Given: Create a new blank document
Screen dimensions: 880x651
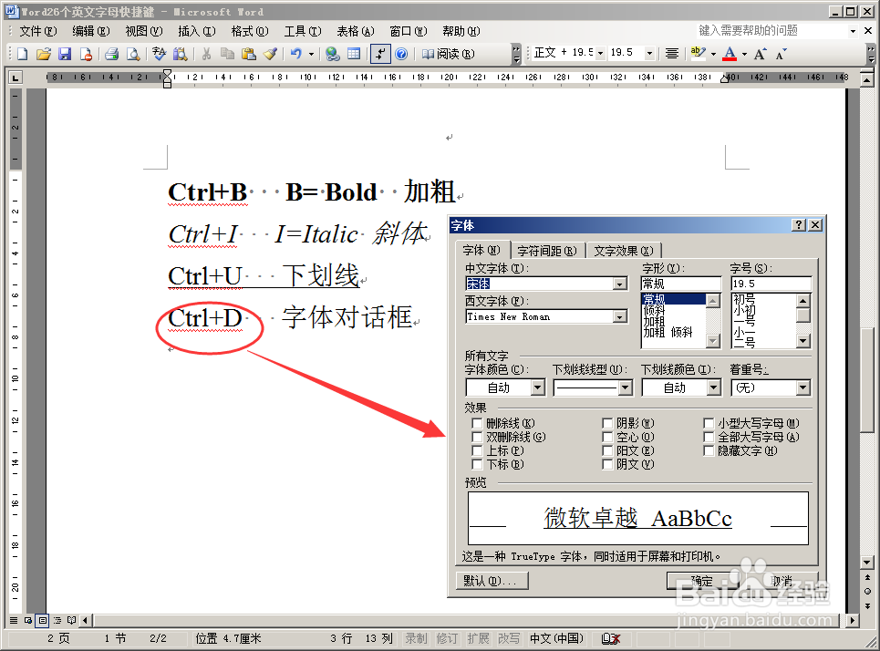Looking at the screenshot, I should (x=23, y=54).
